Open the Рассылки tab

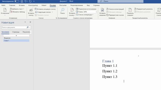point(63,5)
